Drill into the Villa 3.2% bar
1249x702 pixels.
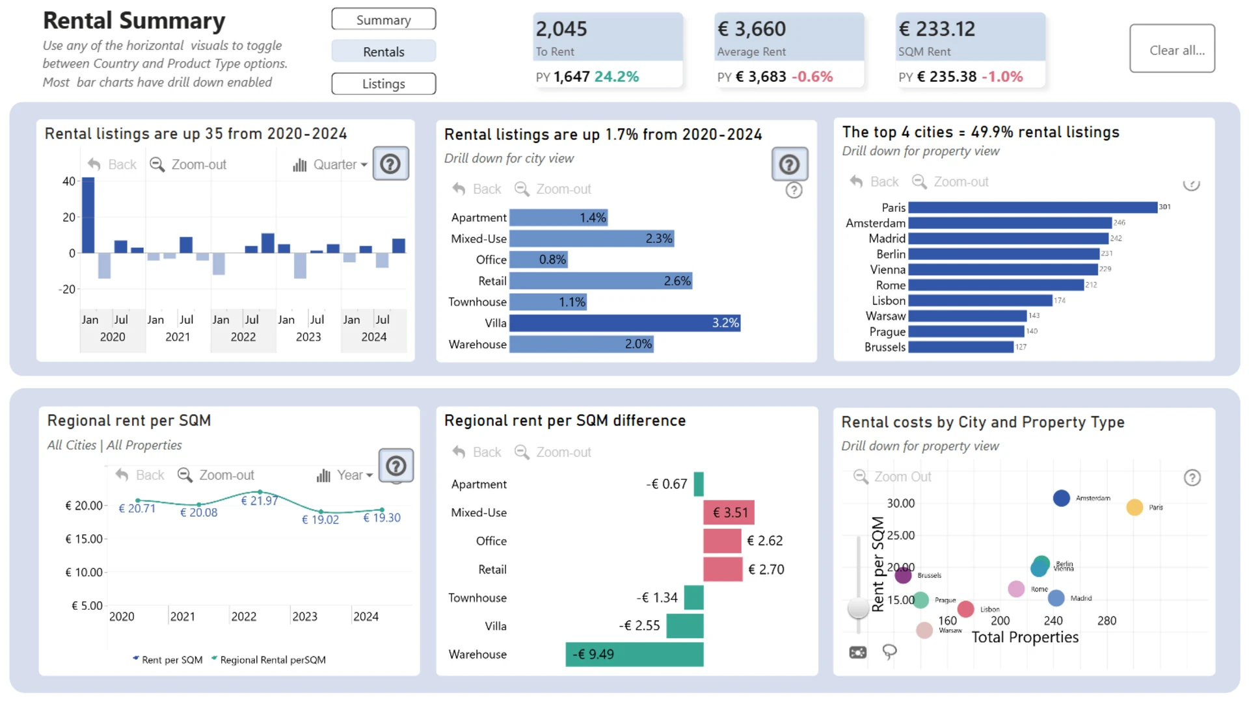click(624, 323)
